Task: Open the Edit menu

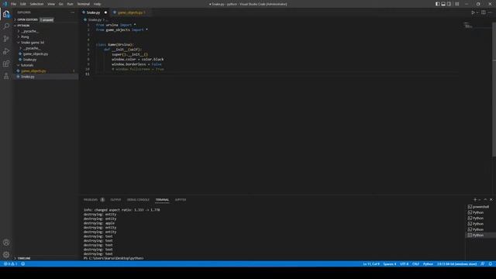Action: click(x=22, y=4)
